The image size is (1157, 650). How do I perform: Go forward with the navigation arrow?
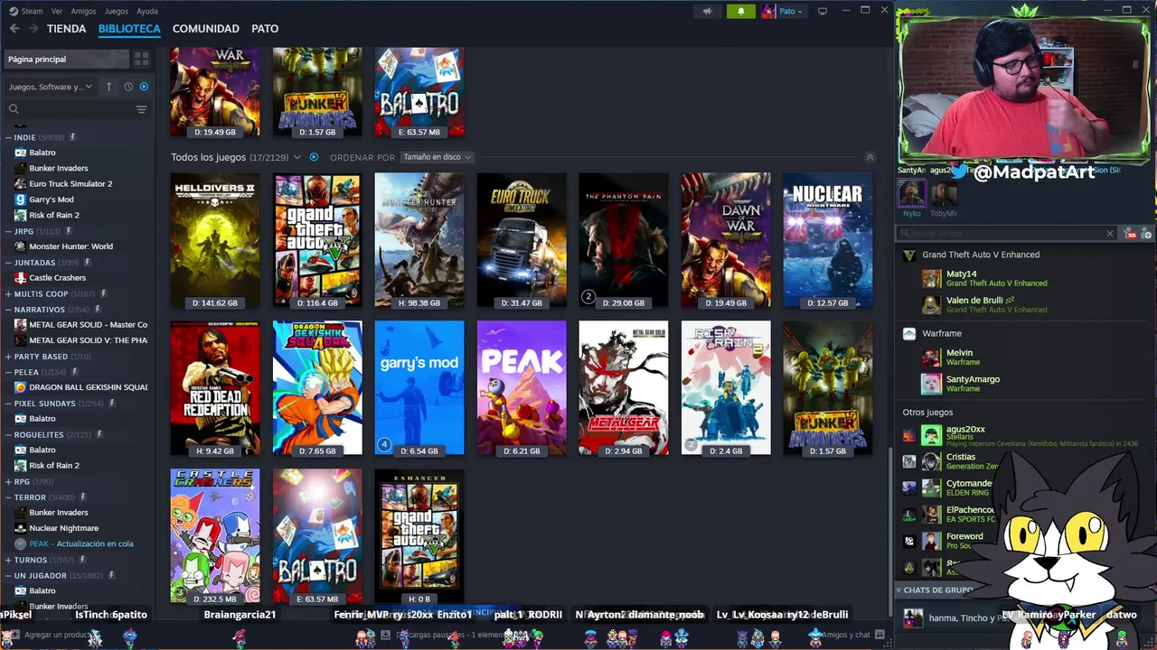[x=33, y=29]
